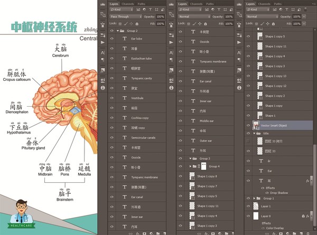Switch to Paths tab in Pass Through panel

tap(141, 4)
